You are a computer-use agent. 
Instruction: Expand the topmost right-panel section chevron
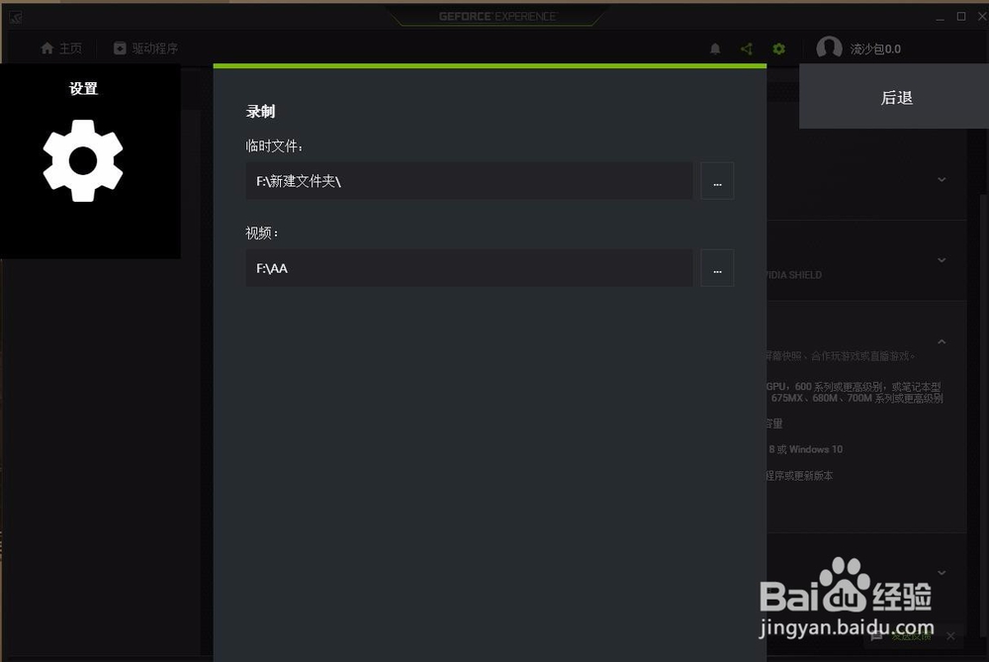pos(940,179)
